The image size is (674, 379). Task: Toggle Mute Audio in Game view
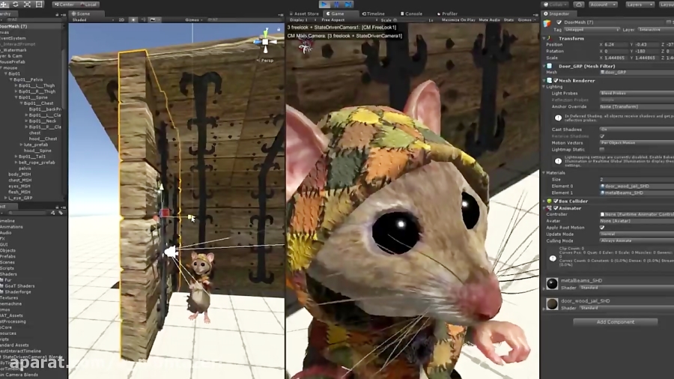pos(489,19)
